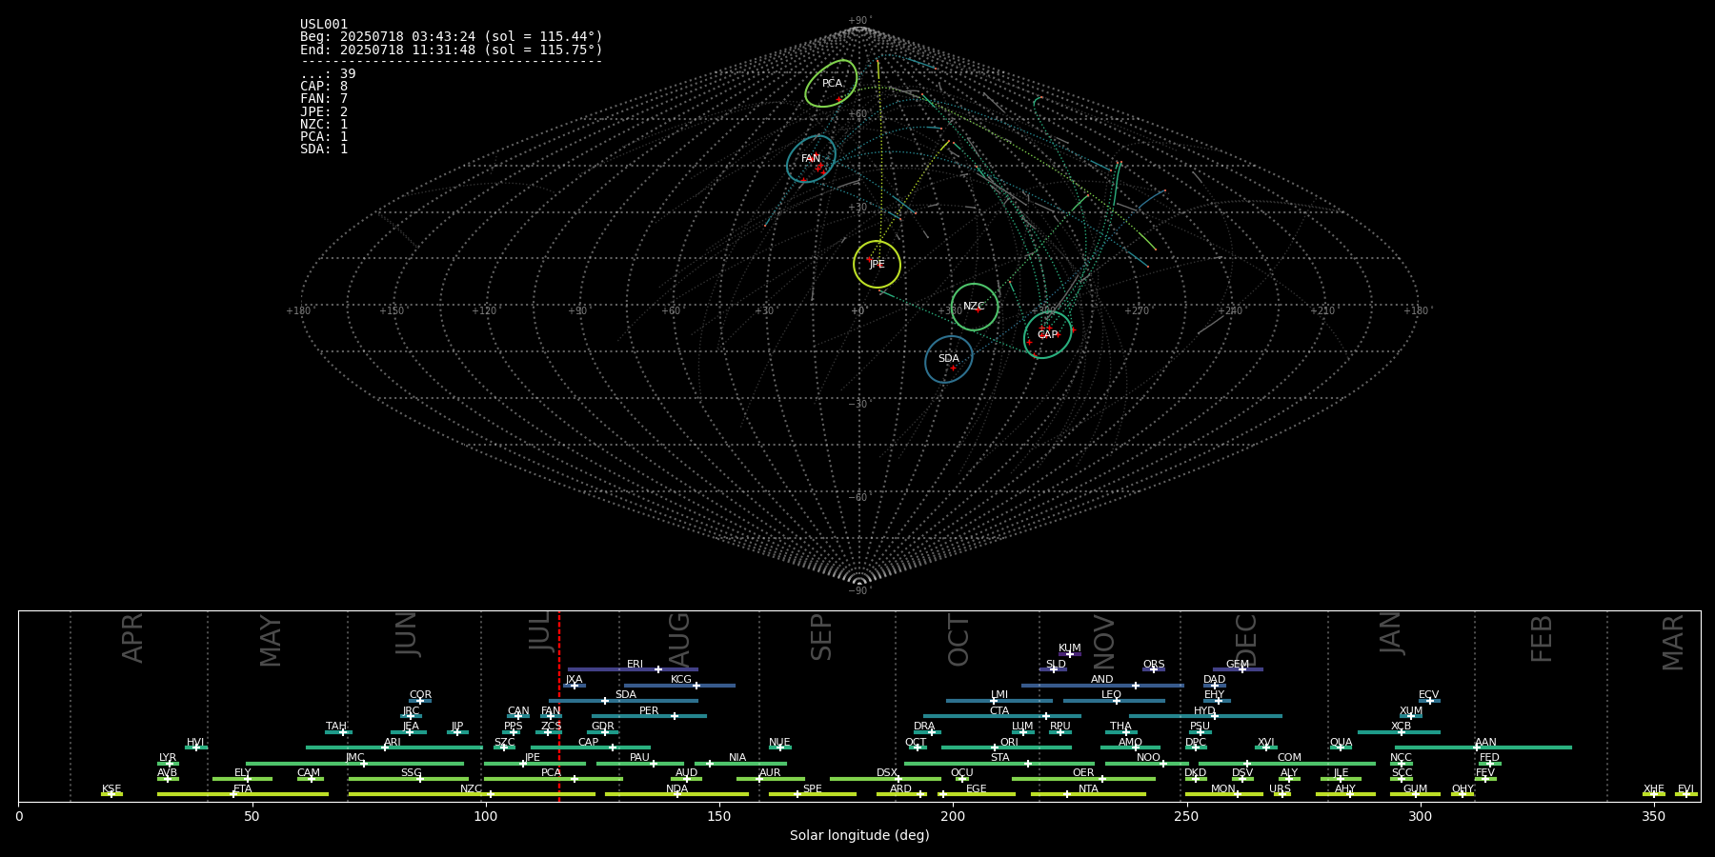Click the DEC month label
1715x857 pixels.
pyautogui.click(x=1246, y=640)
